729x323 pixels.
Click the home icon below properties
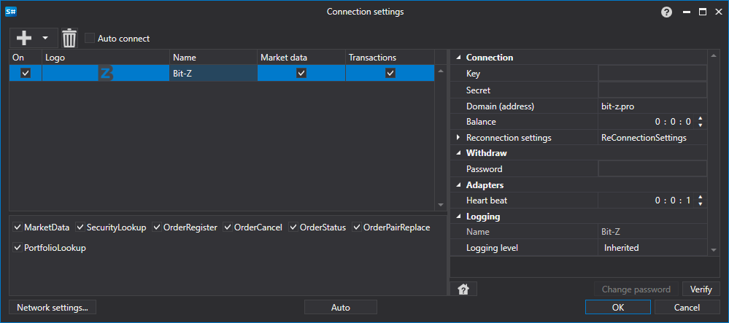click(x=463, y=289)
